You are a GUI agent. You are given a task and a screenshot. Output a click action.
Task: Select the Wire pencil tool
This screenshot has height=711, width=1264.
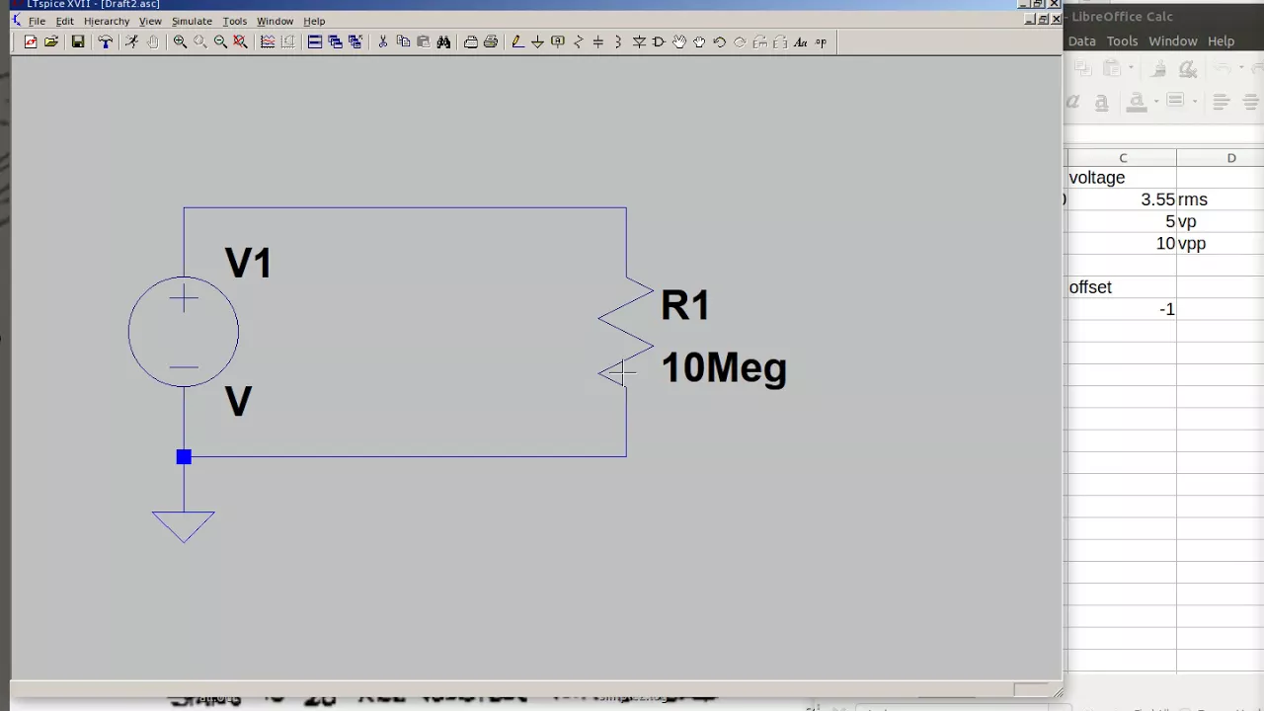pyautogui.click(x=518, y=41)
